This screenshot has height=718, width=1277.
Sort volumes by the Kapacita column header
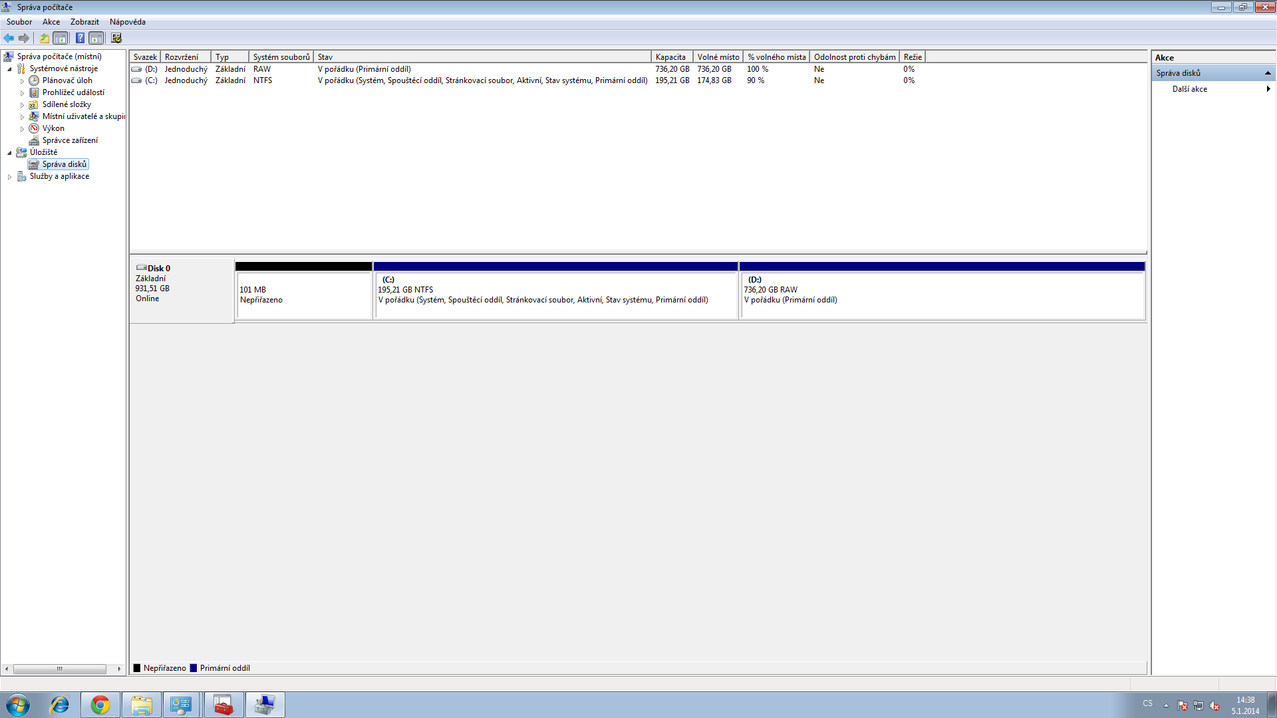(670, 57)
